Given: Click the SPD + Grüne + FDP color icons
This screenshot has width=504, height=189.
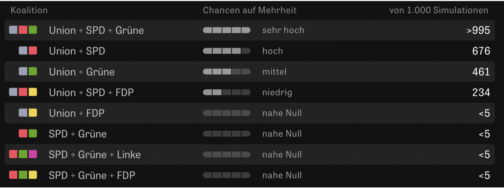Looking at the screenshot, I should 23,175.
